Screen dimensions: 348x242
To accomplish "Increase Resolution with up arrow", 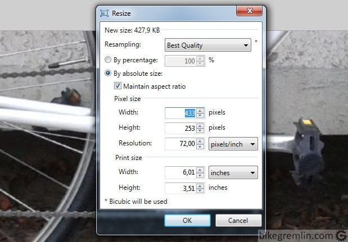I will 200,141.
